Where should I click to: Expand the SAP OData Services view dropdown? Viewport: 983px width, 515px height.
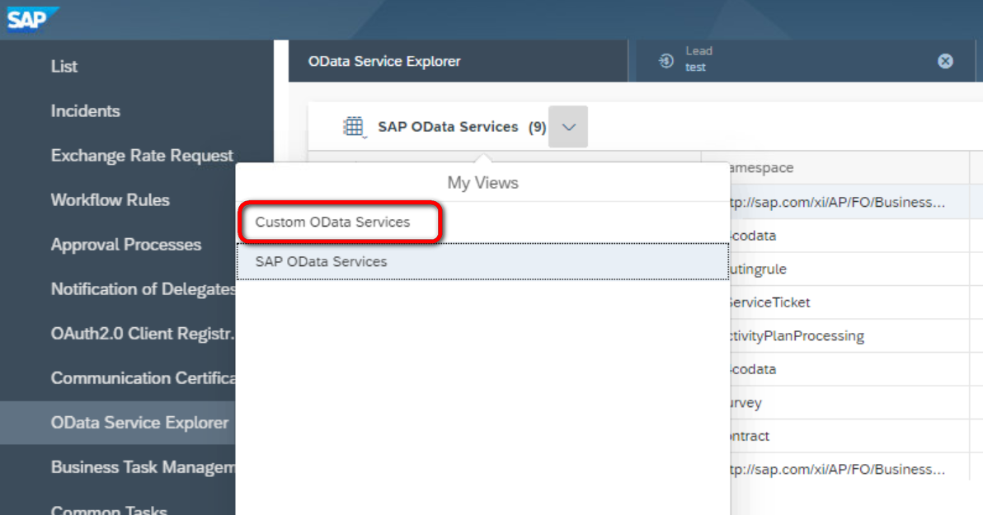[x=568, y=127]
